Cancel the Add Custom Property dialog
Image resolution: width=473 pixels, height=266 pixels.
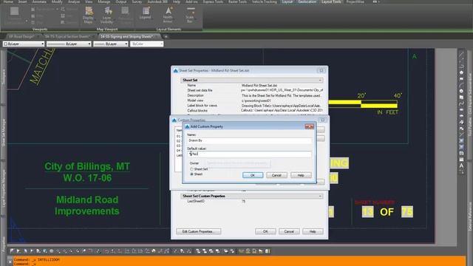[x=276, y=175]
